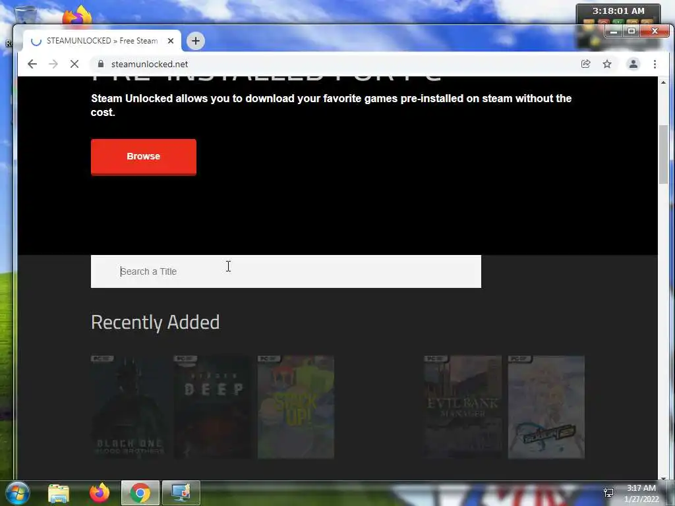Image resolution: width=675 pixels, height=506 pixels.
Task: Click the Search a Title field
Action: pyautogui.click(x=286, y=271)
